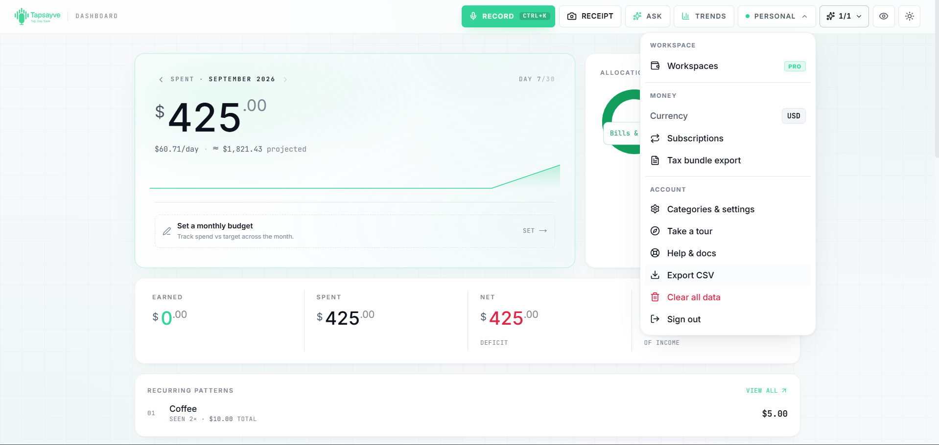This screenshot has width=939, height=445.
Task: Open Subscriptions from the menu
Action: point(728,138)
